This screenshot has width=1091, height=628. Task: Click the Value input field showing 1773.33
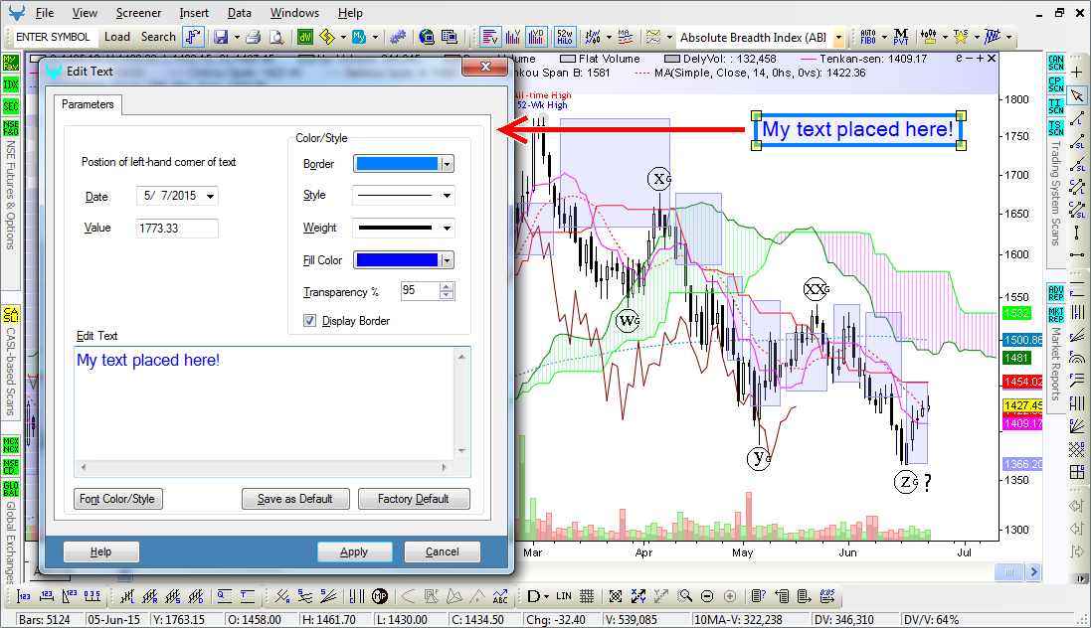[177, 229]
